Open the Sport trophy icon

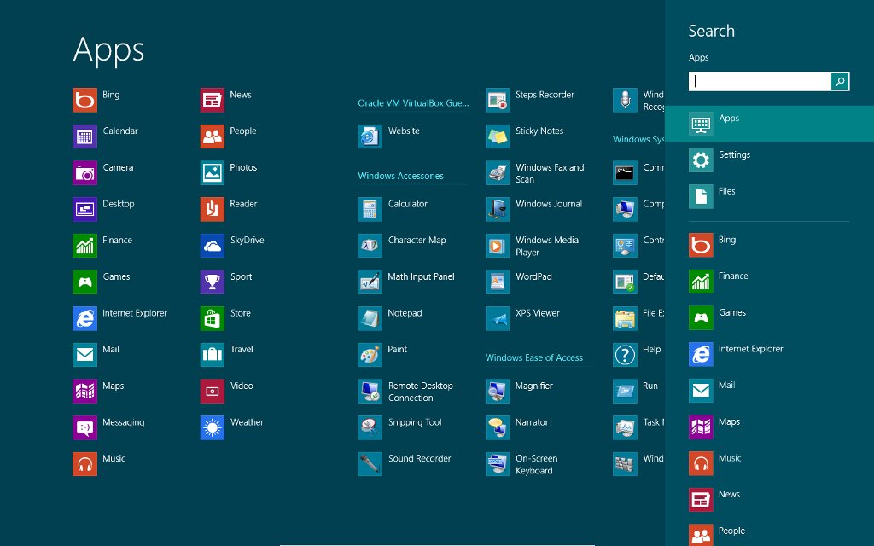click(213, 282)
